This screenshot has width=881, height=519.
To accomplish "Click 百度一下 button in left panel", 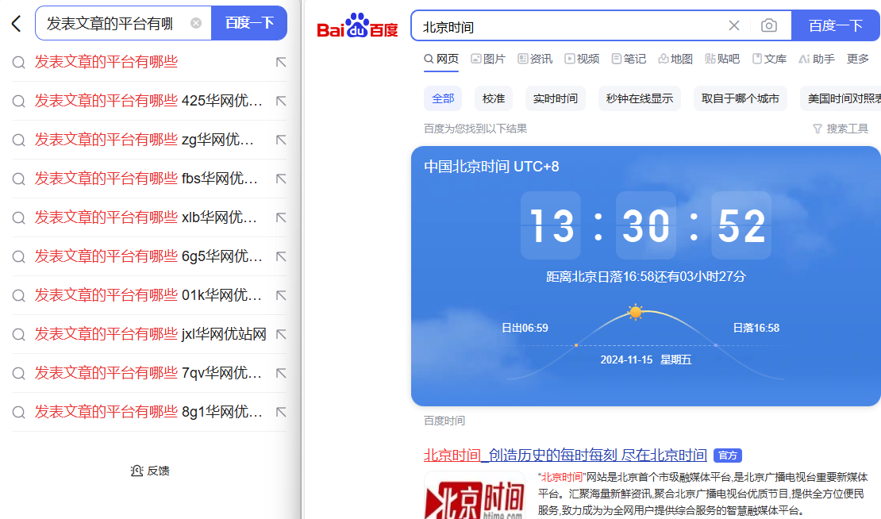I will click(249, 23).
